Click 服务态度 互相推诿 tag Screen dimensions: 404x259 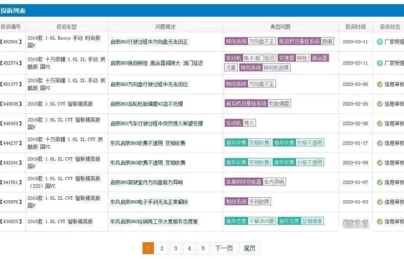click(301, 221)
